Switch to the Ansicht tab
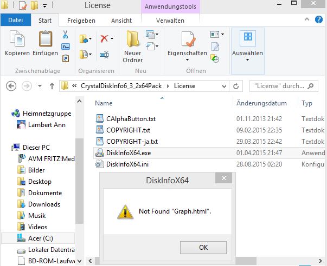The height and width of the screenshot is (266, 327). [121, 21]
